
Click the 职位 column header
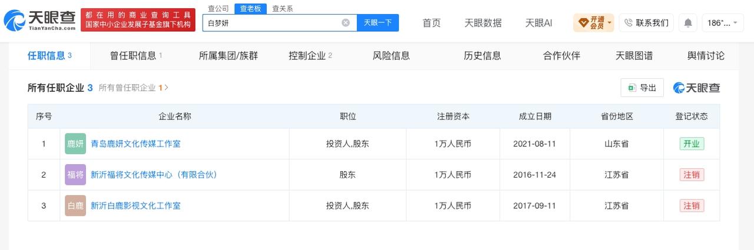pyautogui.click(x=348, y=116)
